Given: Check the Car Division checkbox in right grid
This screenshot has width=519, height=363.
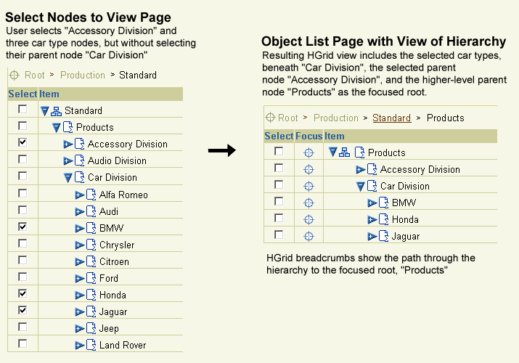Looking at the screenshot, I should click(x=279, y=184).
